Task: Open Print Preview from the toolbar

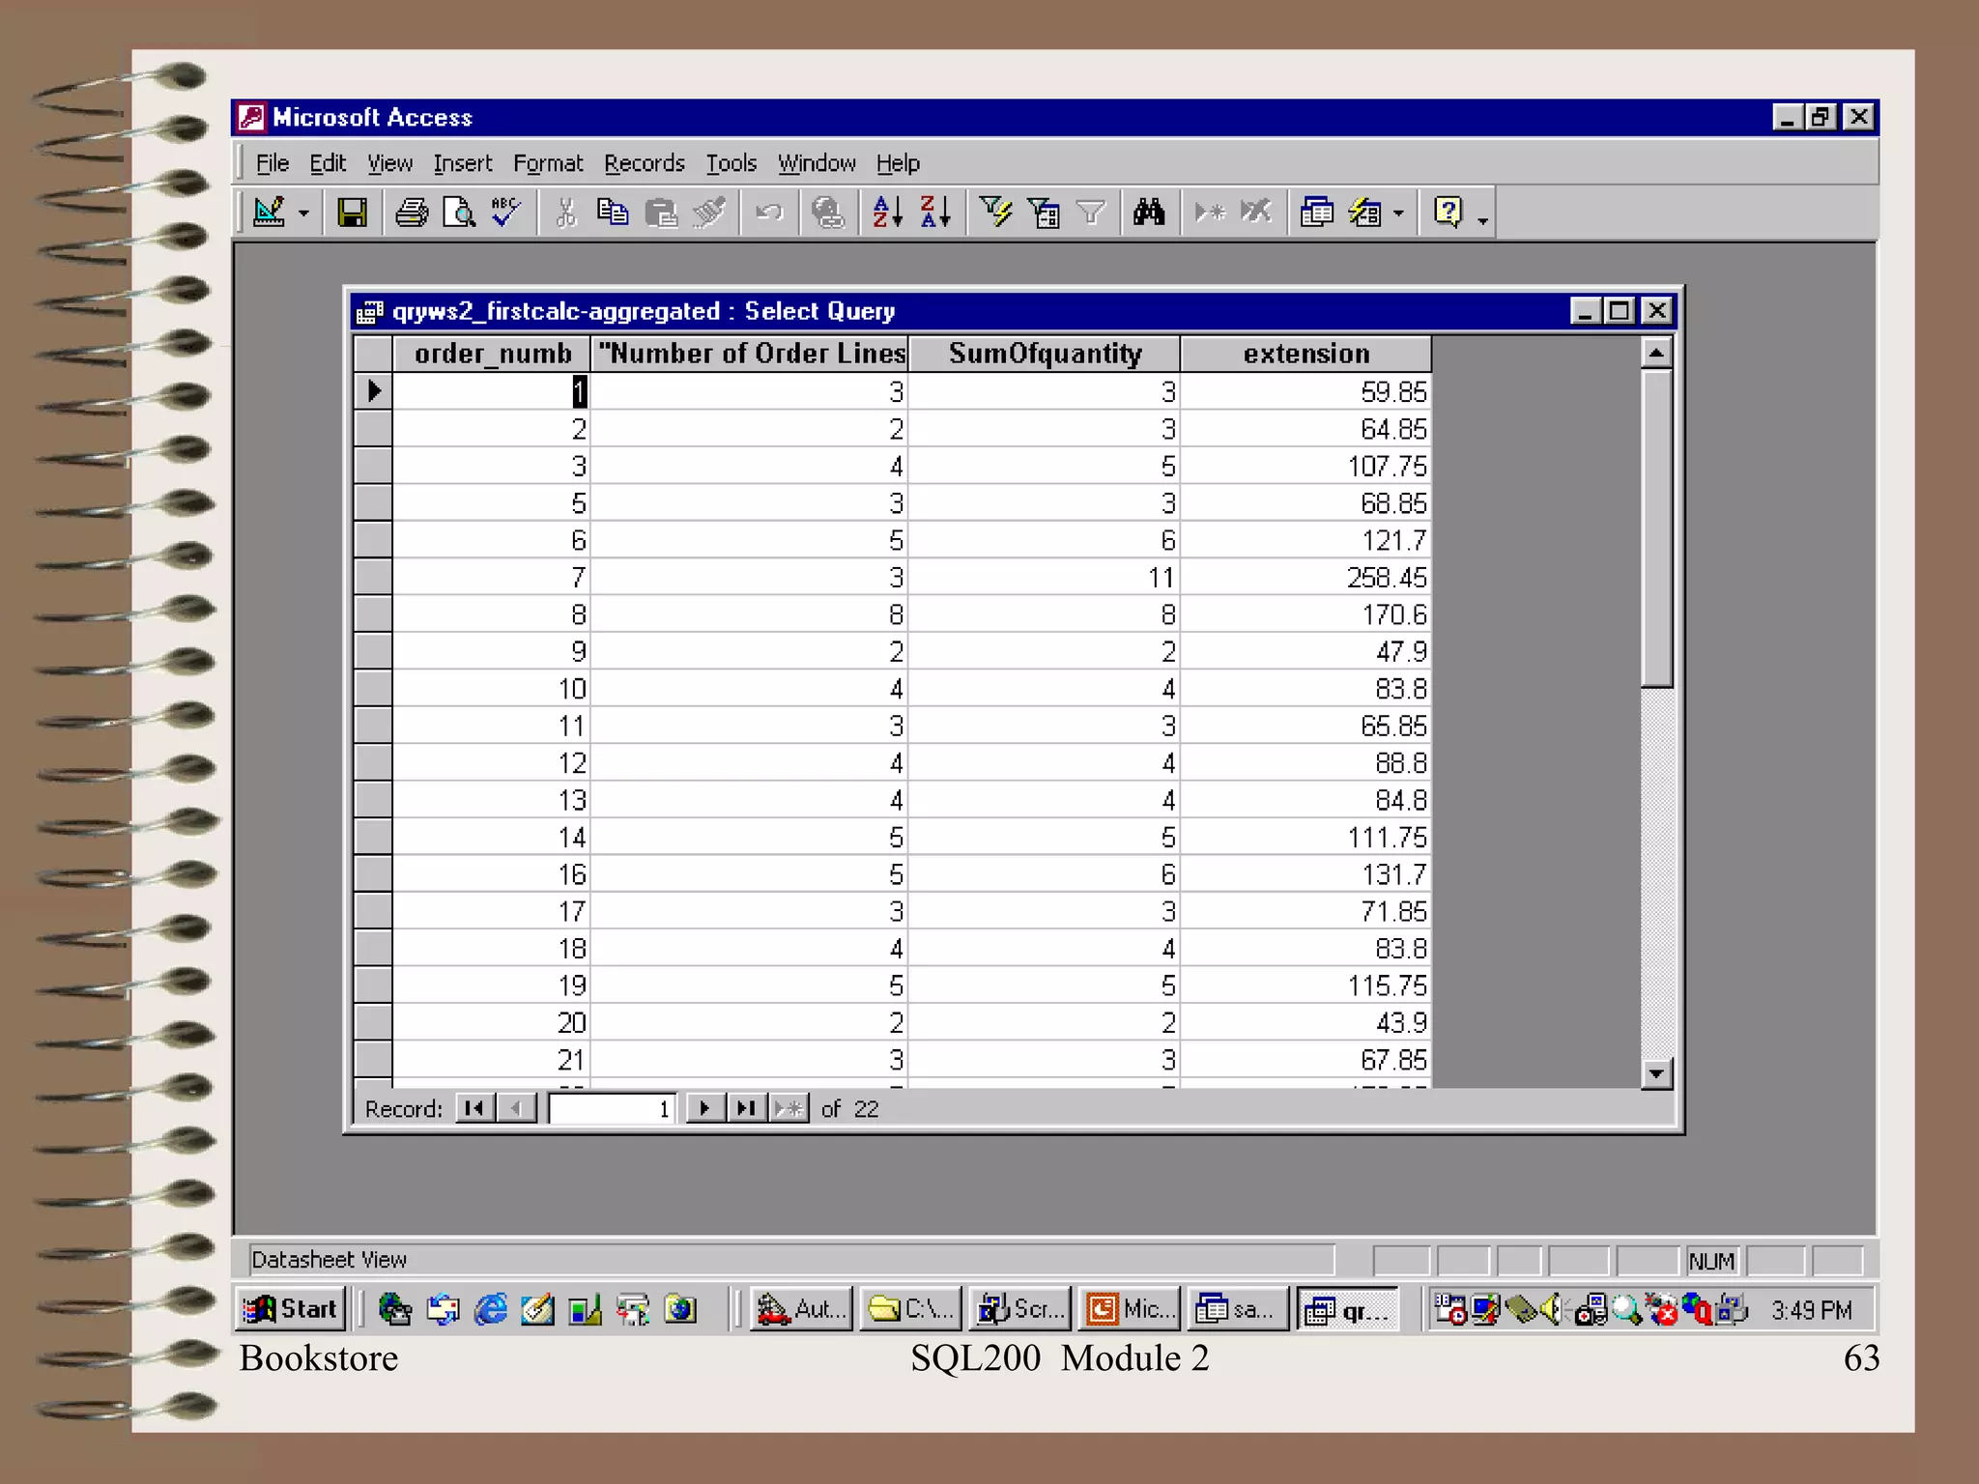Action: click(x=459, y=213)
